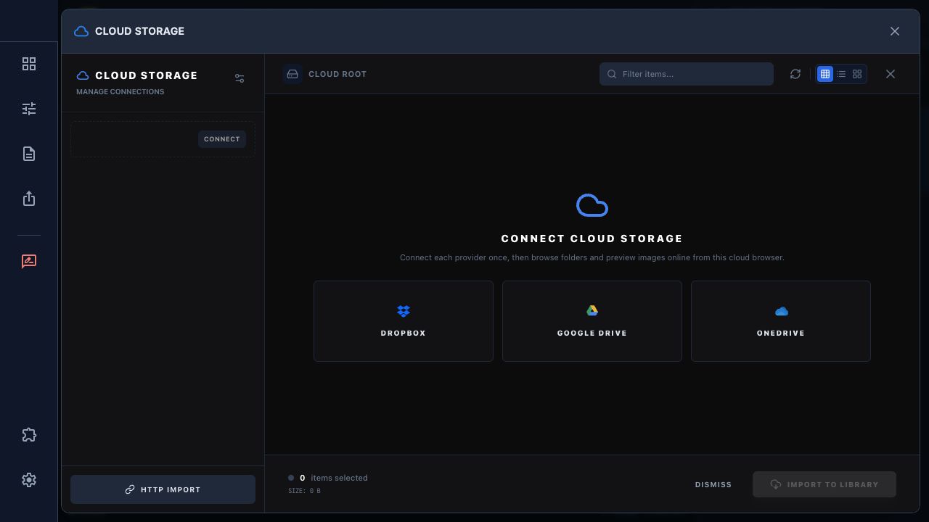Click the Cloud Root breadcrumb label
The image size is (929, 522).
coord(337,74)
